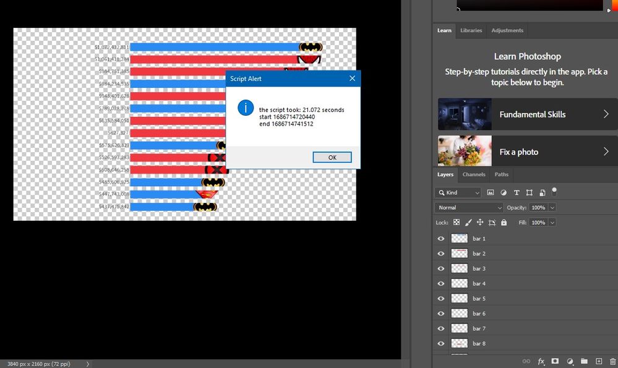Image resolution: width=618 pixels, height=368 pixels.
Task: Open the Fill slider dropdown arrow
Action: point(552,223)
